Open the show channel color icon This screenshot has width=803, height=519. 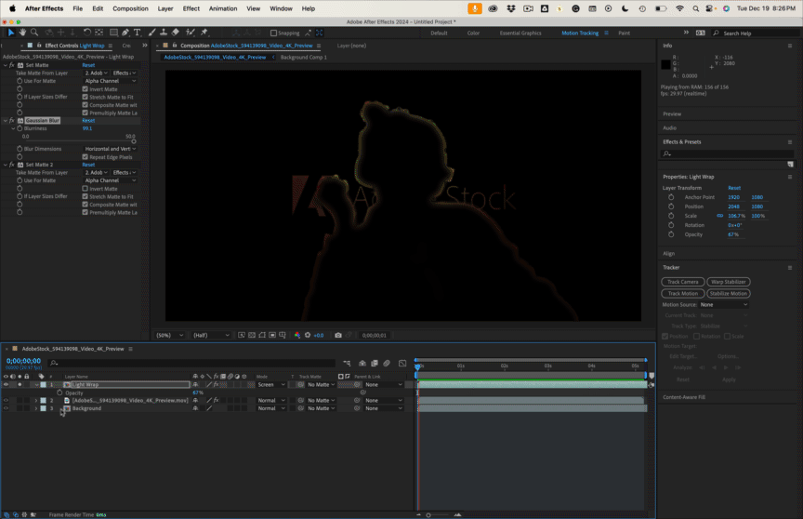pyautogui.click(x=297, y=335)
